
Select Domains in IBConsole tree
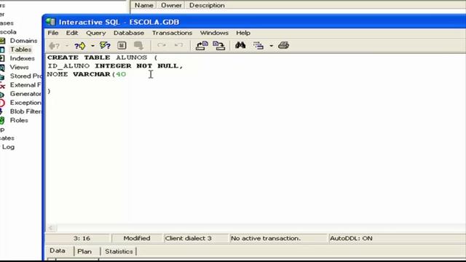click(x=23, y=41)
